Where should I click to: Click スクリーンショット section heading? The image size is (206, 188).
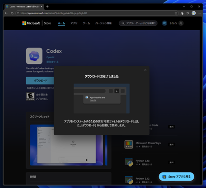click(40, 117)
